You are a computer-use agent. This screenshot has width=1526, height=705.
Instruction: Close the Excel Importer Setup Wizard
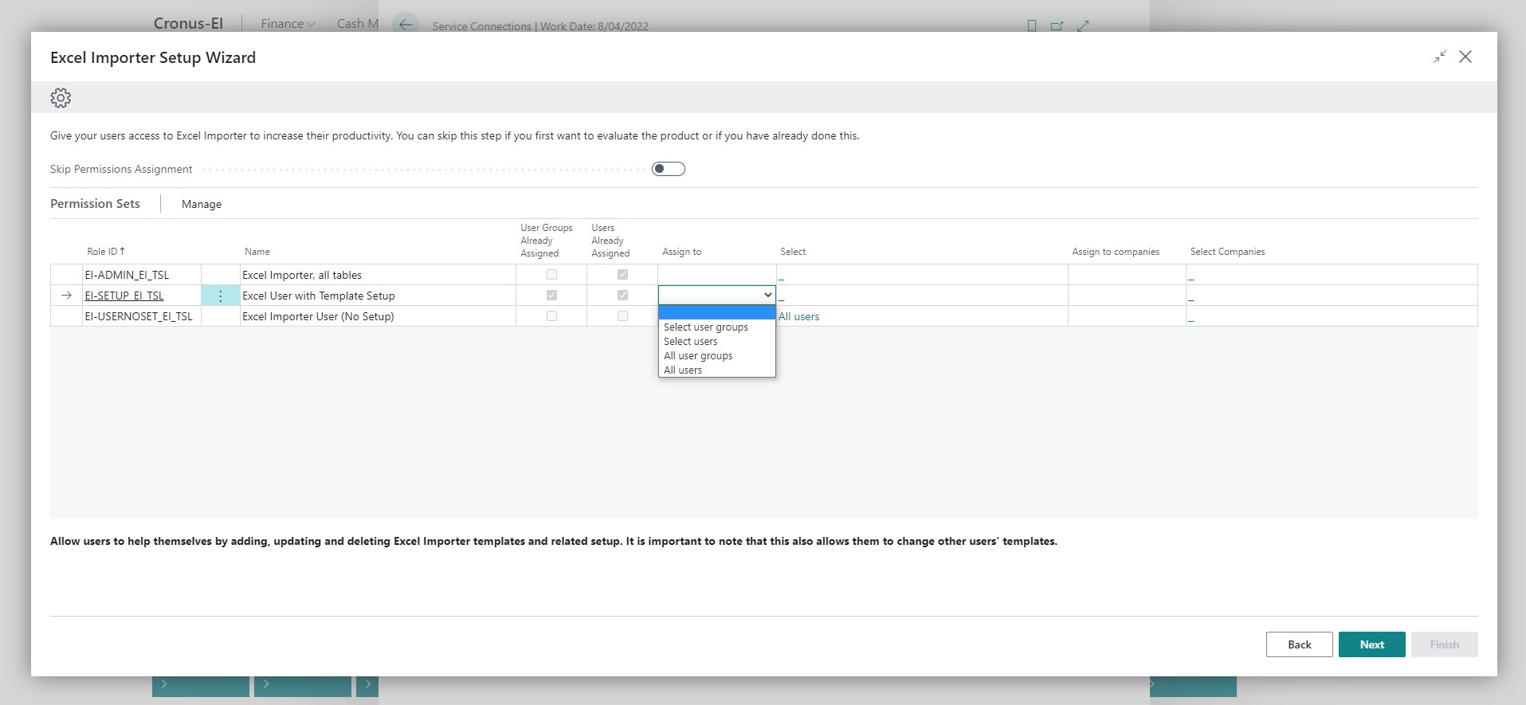coord(1465,57)
